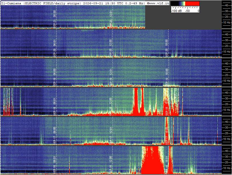Screen dimensions: 232x175
Task: Click the SEP-17 18:00 time marker
Action: [167, 136]
